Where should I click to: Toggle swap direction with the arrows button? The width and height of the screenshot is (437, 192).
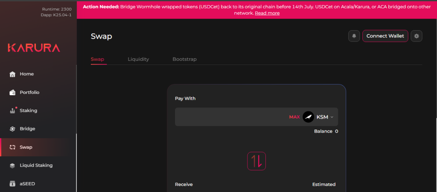[256, 161]
